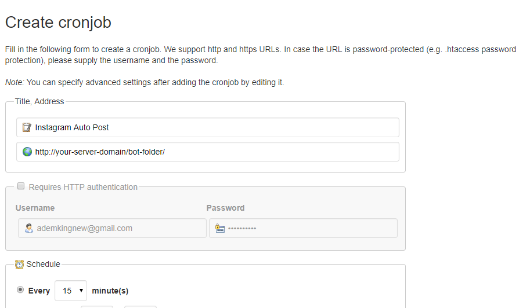The width and height of the screenshot is (519, 308).
Task: Click the "Schedule" section legend text
Action: coord(44,264)
